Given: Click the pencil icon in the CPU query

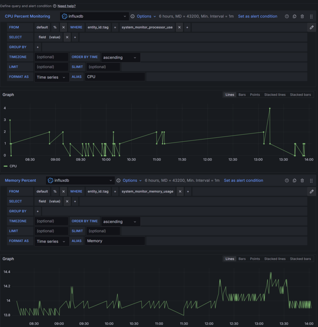Looking at the screenshot, I should click(311, 27).
